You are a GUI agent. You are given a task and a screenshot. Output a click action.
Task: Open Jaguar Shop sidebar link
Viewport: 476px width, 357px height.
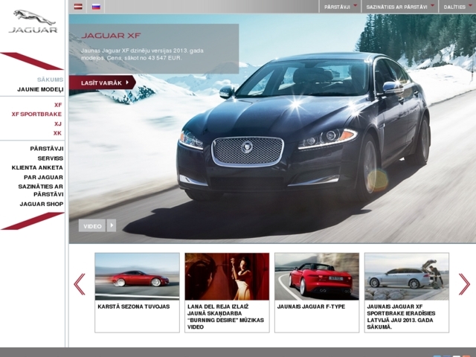coord(42,204)
